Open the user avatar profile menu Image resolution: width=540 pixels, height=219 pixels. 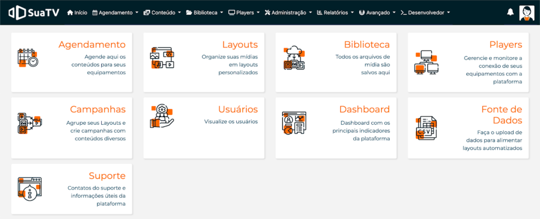pos(526,12)
